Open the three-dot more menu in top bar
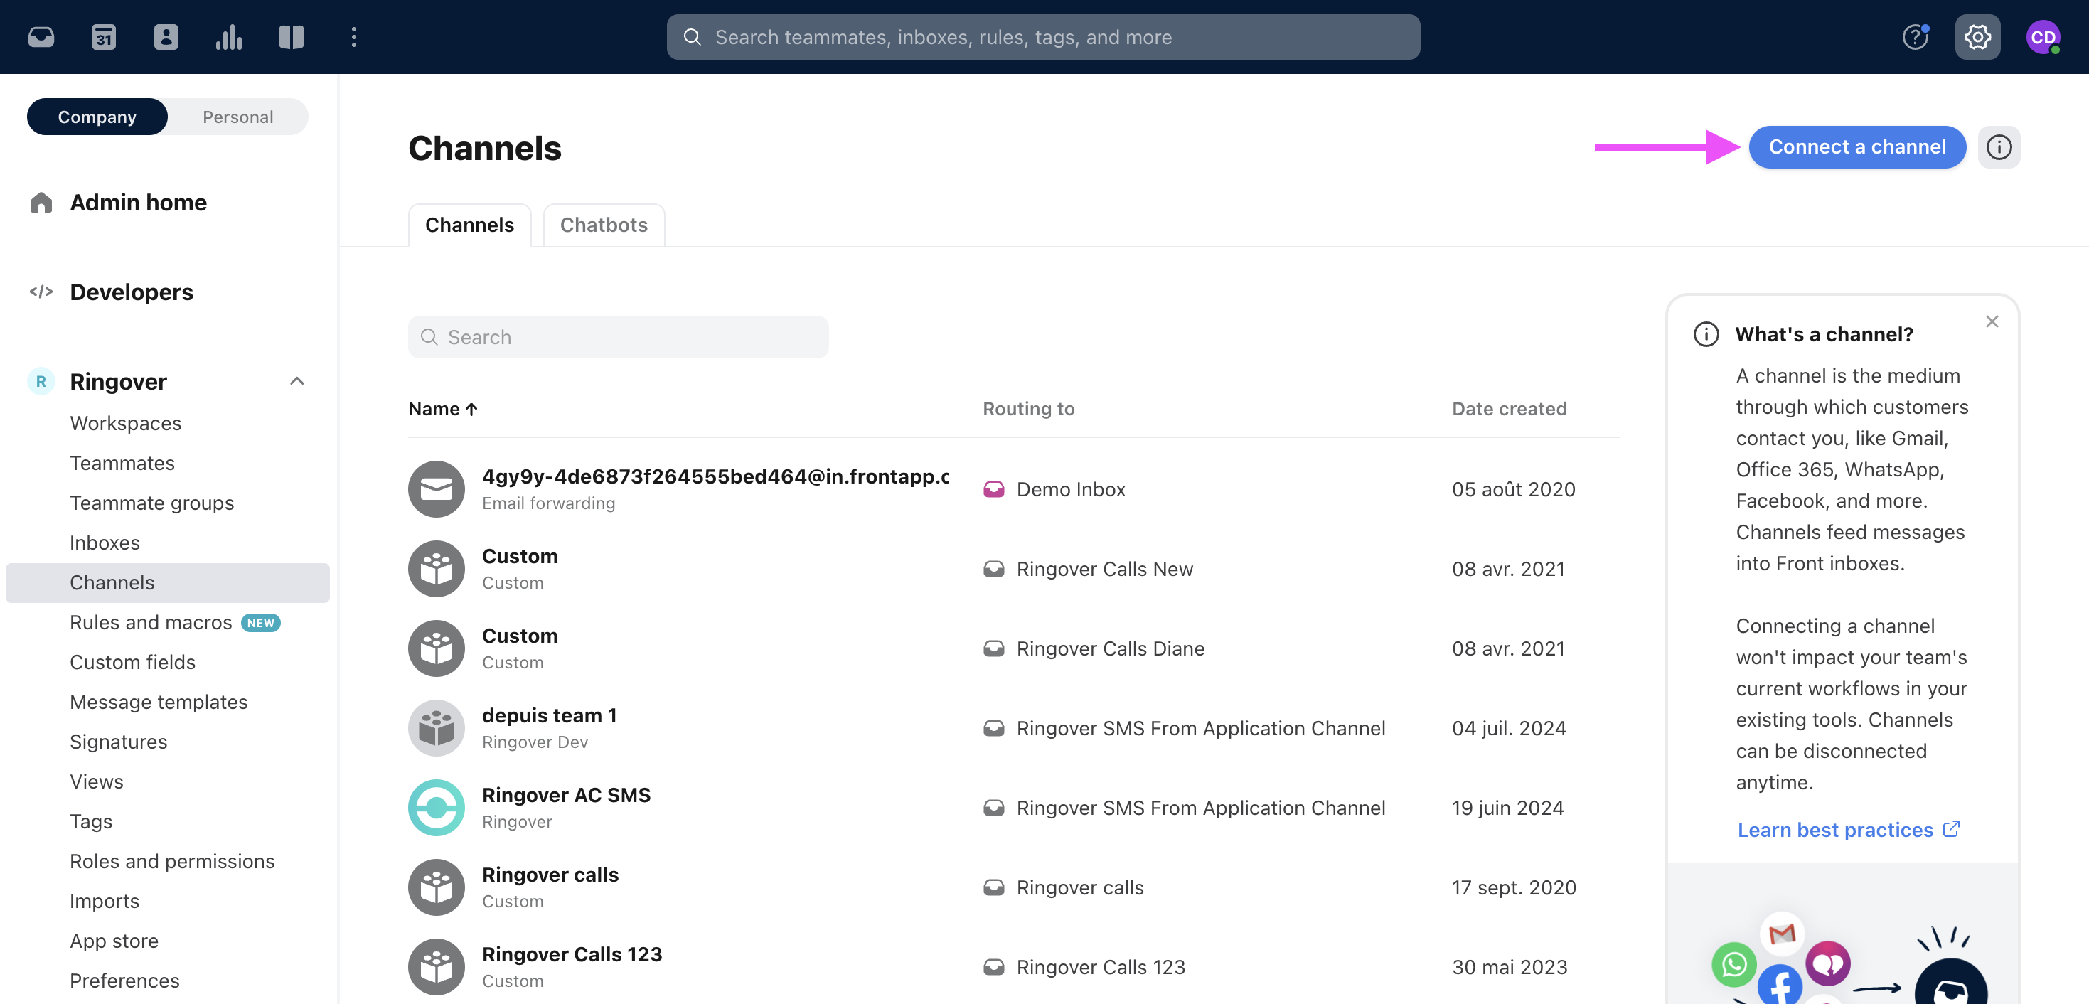 point(353,36)
